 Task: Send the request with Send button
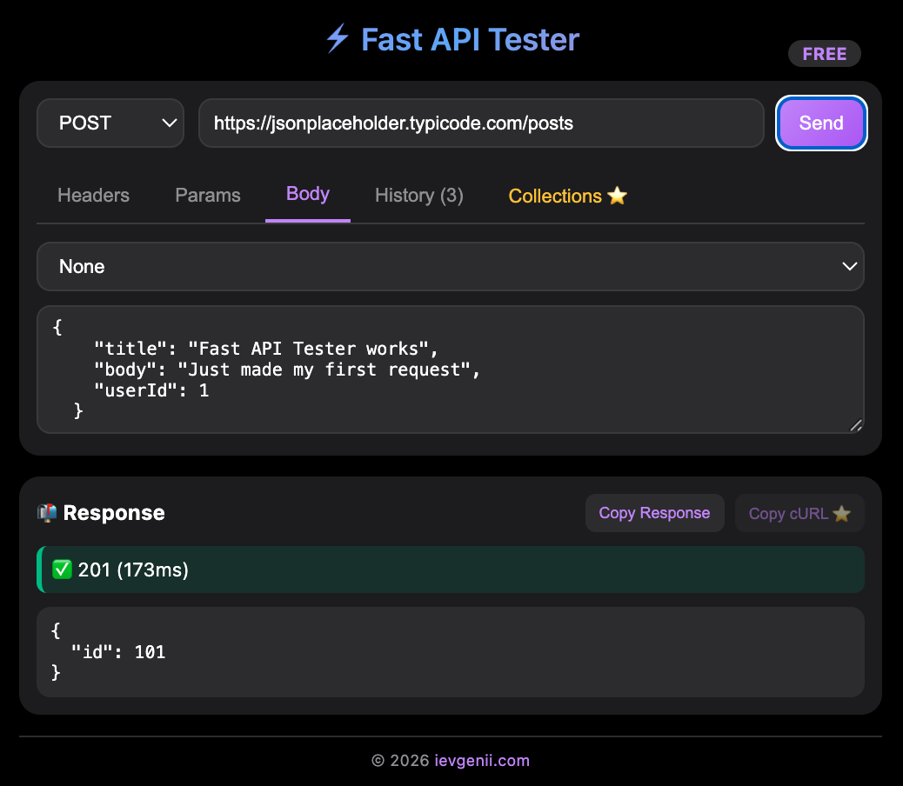click(x=821, y=123)
